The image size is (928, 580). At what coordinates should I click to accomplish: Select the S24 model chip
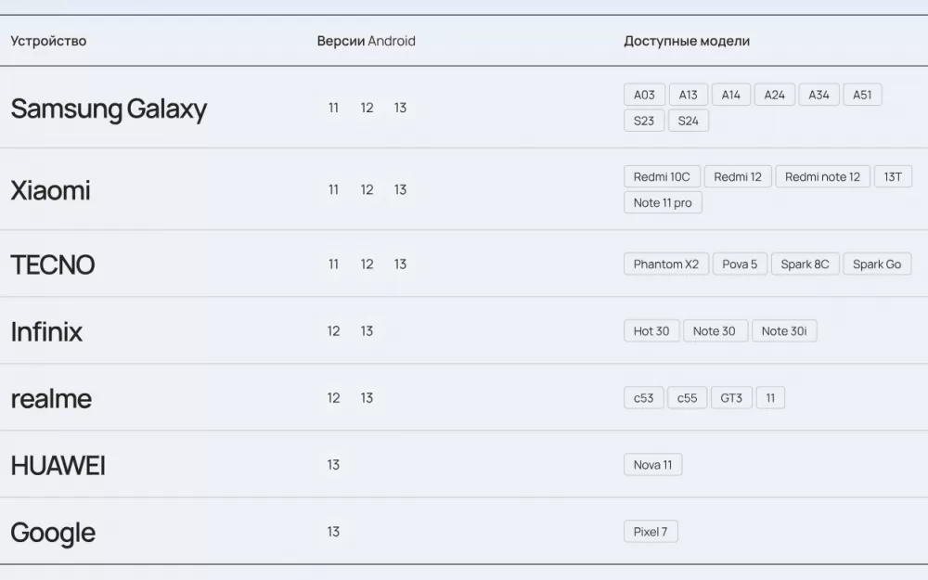coord(689,121)
